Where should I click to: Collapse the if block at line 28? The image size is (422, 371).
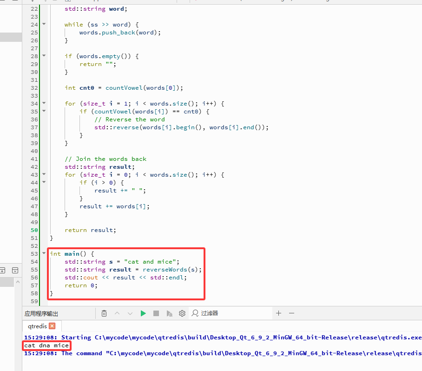tap(44, 56)
